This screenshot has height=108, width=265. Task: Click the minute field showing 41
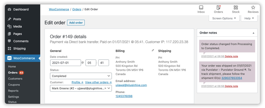(104, 63)
